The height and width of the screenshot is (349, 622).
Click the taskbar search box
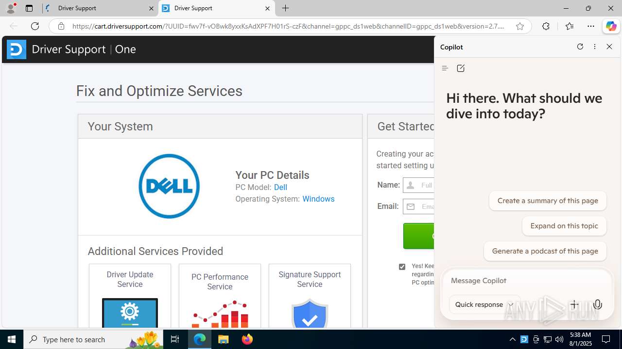pyautogui.click(x=93, y=339)
